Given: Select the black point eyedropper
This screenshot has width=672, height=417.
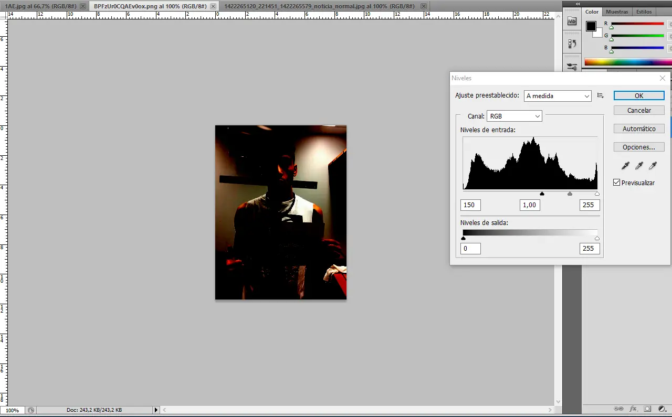Looking at the screenshot, I should [x=625, y=166].
